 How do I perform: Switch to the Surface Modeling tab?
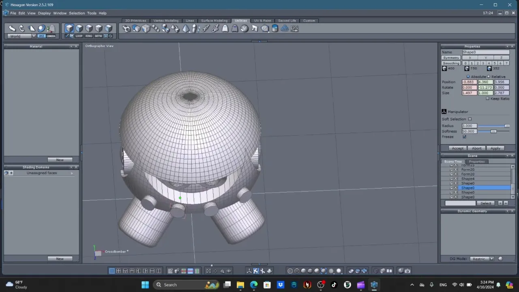pos(214,21)
